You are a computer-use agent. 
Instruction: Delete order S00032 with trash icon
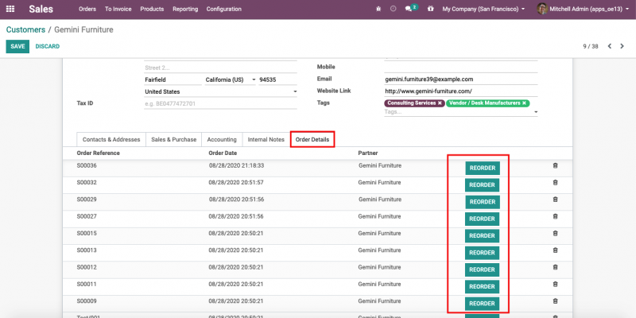coord(555,183)
